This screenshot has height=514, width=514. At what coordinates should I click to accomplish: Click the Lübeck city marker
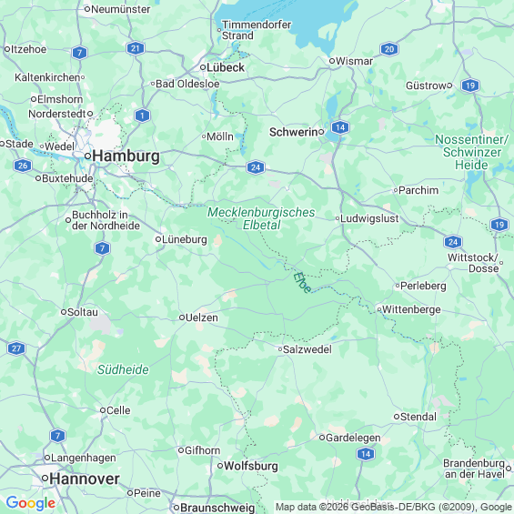203,67
